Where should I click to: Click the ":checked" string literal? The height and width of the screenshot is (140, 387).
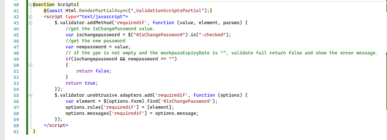[213, 35]
